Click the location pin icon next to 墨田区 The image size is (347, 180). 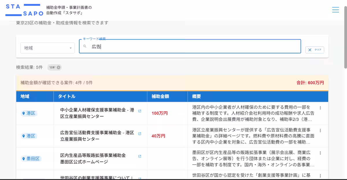coord(23,159)
